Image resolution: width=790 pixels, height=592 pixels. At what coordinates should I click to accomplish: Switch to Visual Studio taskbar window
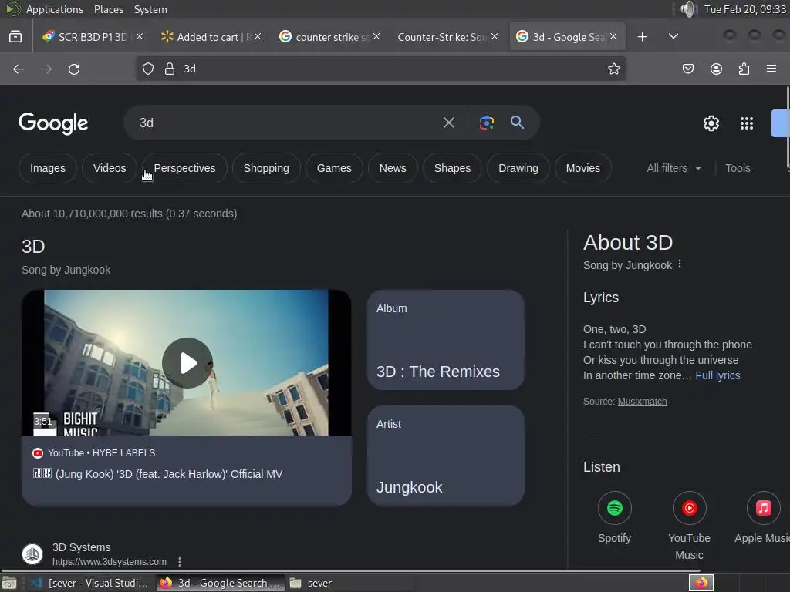(x=89, y=583)
